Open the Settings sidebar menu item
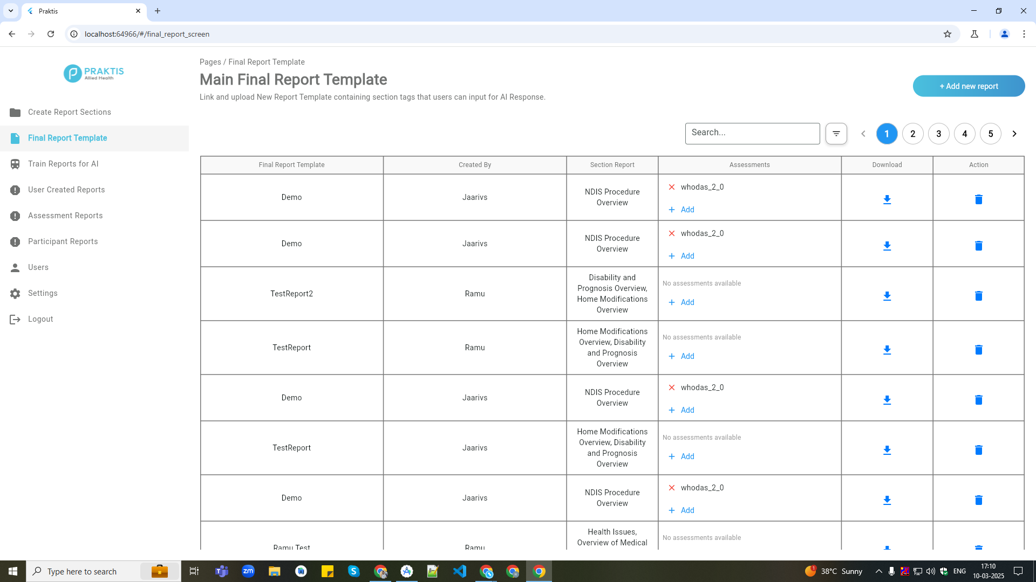This screenshot has height=582, width=1036. 43,293
